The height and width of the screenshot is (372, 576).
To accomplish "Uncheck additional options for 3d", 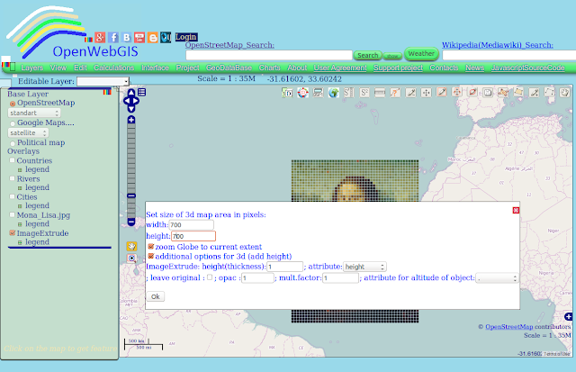I will (x=150, y=256).
